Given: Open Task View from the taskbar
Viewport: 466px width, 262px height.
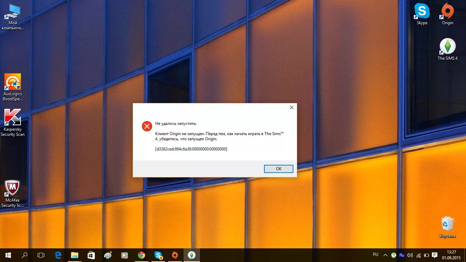Looking at the screenshot, I should (x=41, y=255).
